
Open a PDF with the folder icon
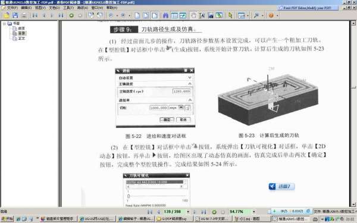pos(7,15)
